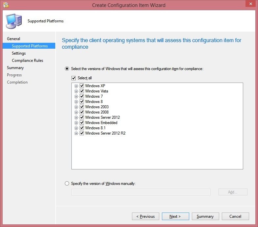Click the Progress step in sidebar

point(14,75)
